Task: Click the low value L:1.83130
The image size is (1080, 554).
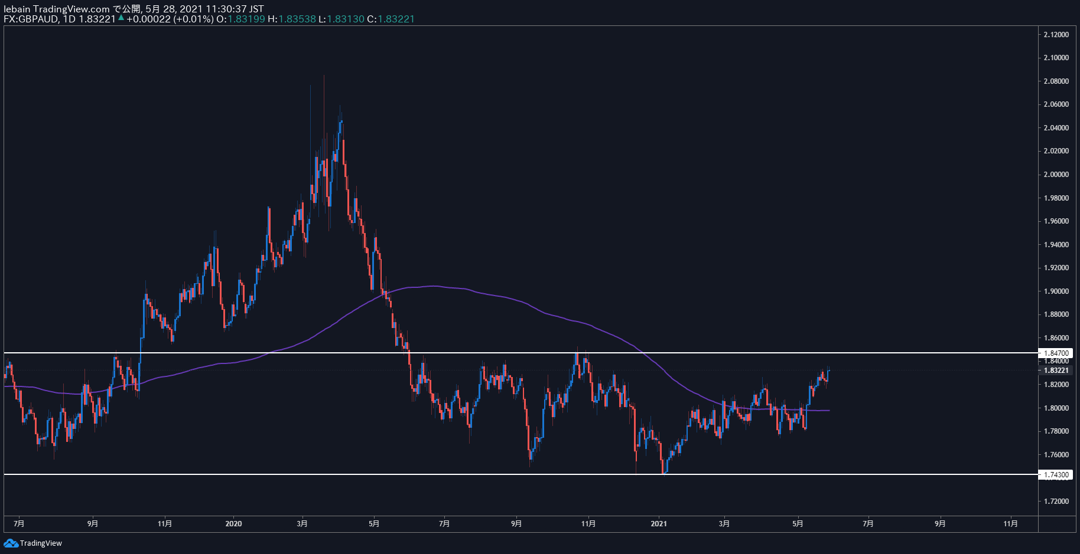Action: (341, 19)
